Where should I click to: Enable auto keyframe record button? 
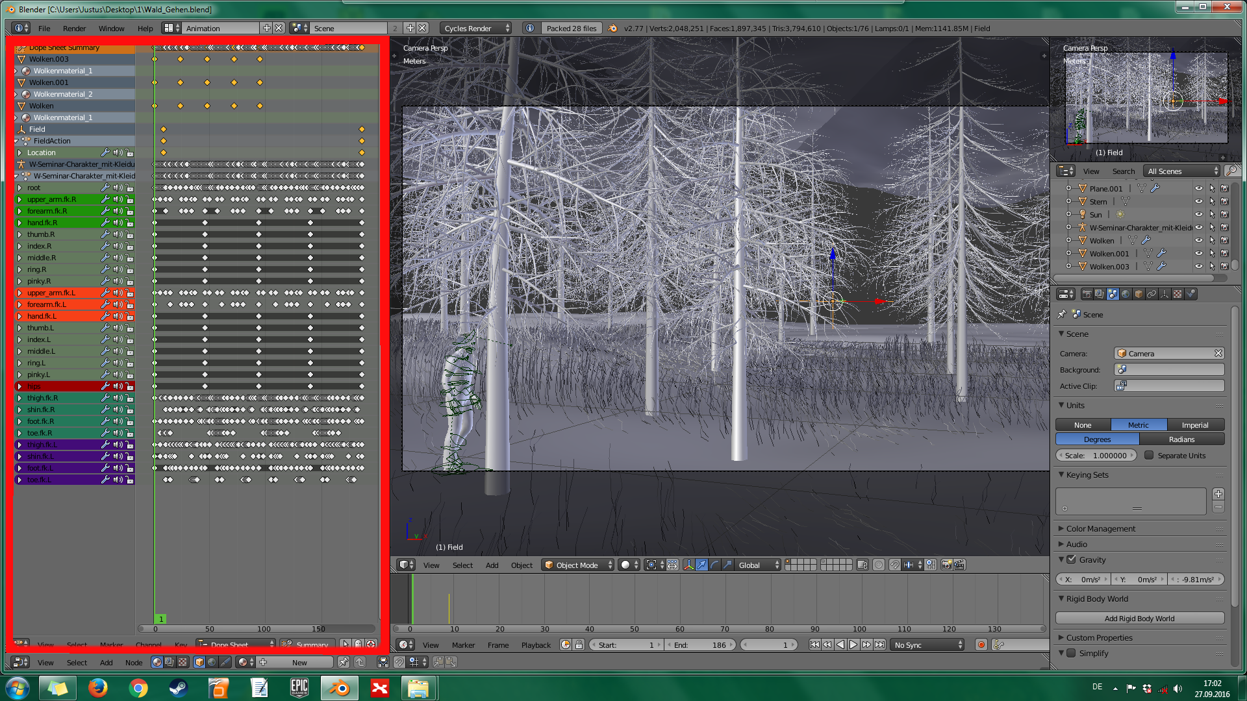(981, 645)
